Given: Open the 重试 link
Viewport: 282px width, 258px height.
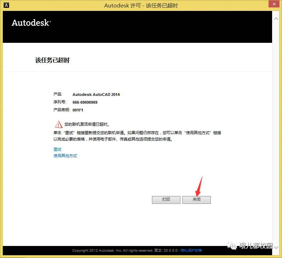Looking at the screenshot, I should [57, 149].
